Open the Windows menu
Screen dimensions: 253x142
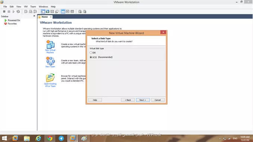(43, 7)
